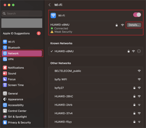Viewport: 146px width, 128px height.
Task: Open Accessibility settings pane
Action: (x=22, y=105)
